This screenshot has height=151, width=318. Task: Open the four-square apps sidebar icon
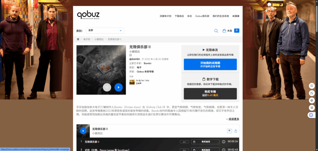point(311,108)
